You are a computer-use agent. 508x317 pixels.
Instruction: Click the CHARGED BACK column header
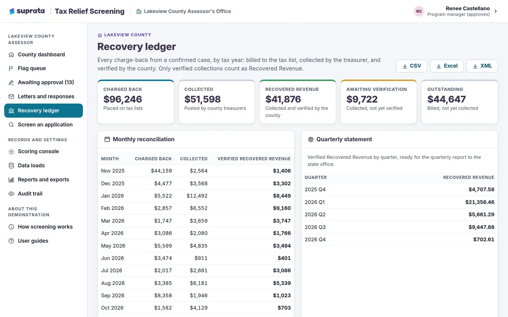point(153,159)
